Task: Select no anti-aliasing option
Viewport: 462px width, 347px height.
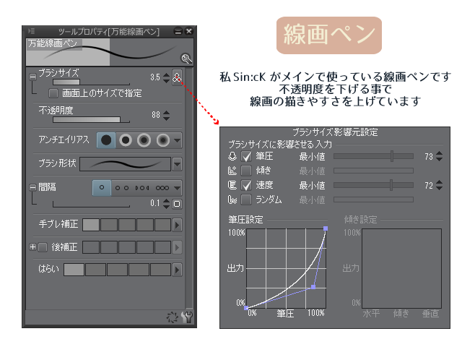Action: click(106, 140)
